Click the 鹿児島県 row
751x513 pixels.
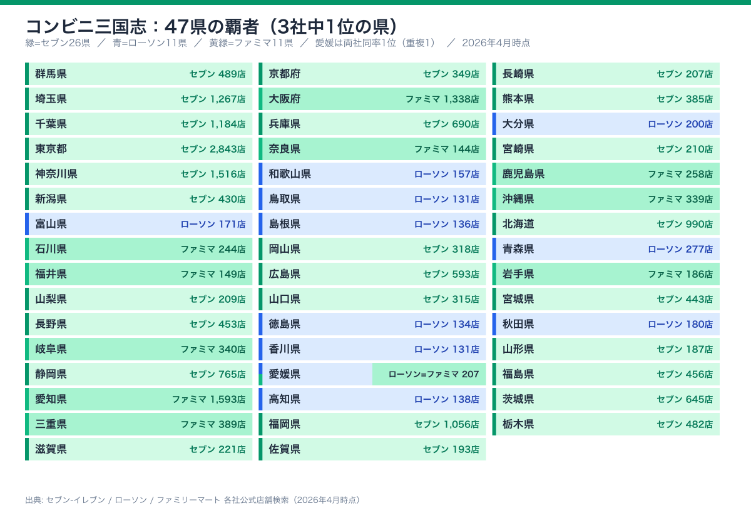(x=606, y=174)
